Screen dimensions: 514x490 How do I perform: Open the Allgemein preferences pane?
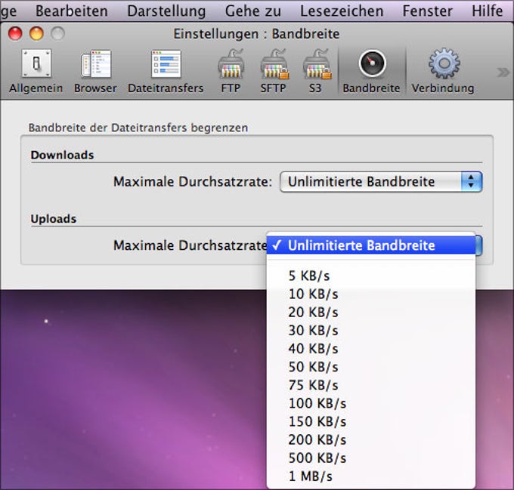[36, 72]
